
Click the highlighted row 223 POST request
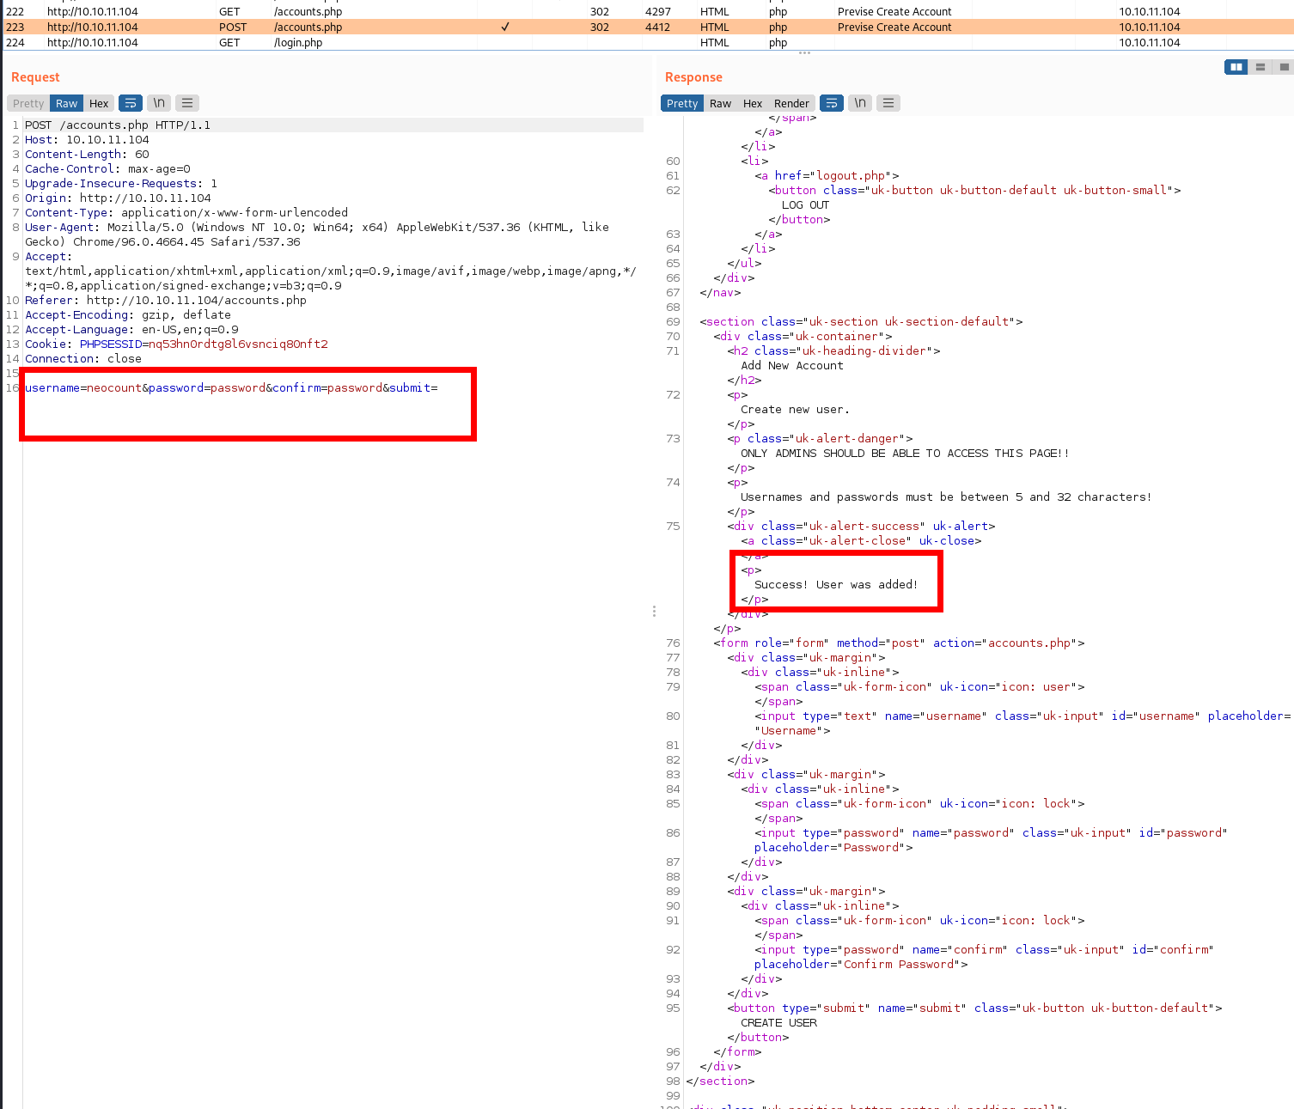tap(308, 27)
